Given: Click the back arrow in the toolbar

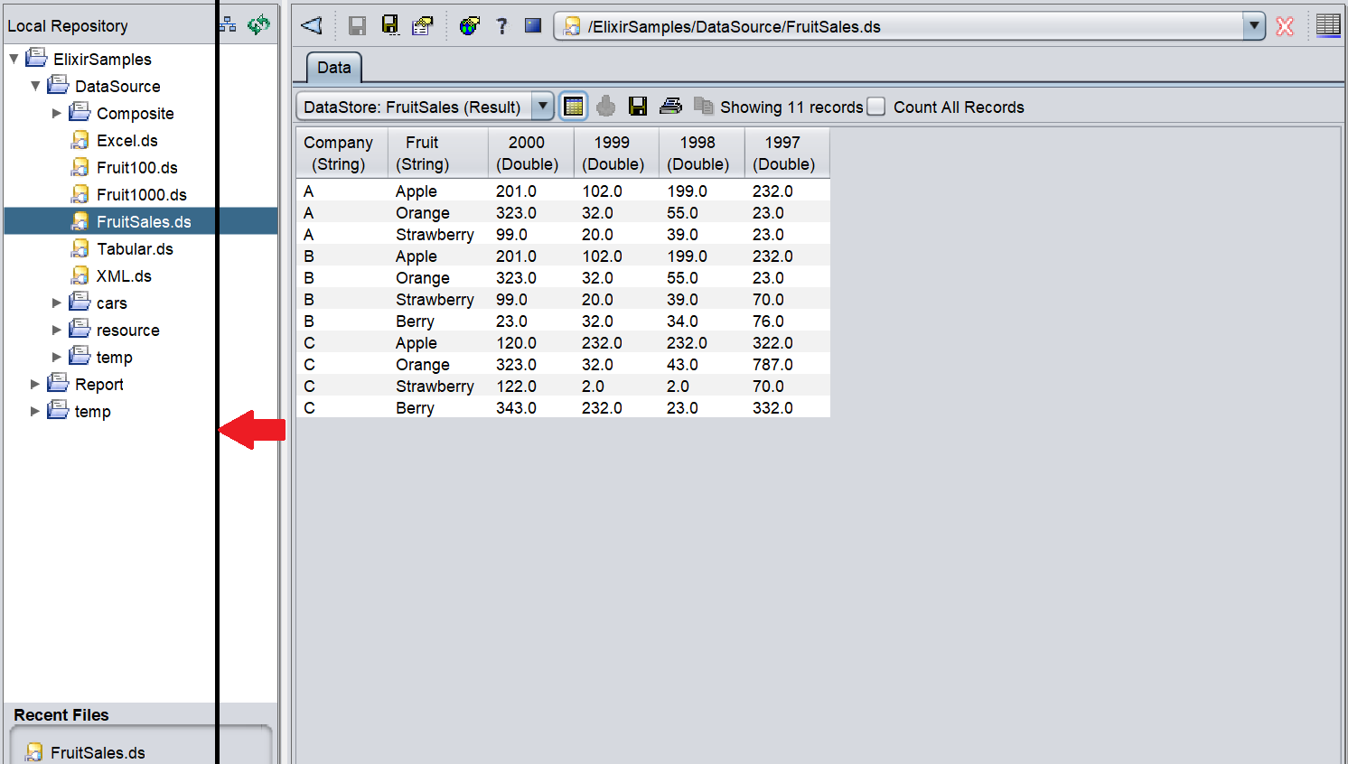Looking at the screenshot, I should [312, 26].
